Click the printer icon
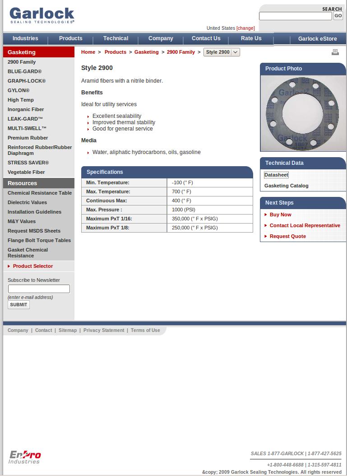Screen dimensions: 347x476 point(335,52)
